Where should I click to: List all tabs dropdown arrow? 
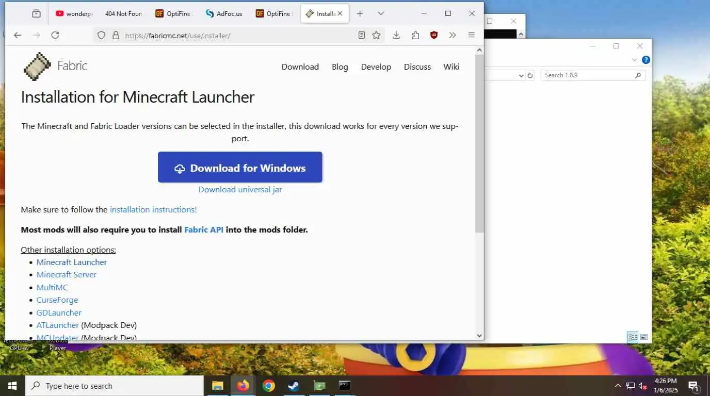[381, 13]
